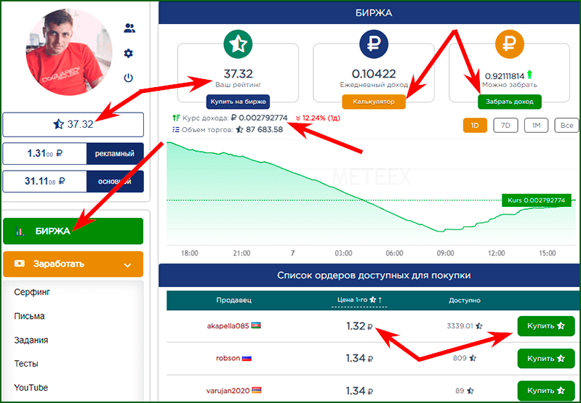Click the основной balance button

[115, 182]
